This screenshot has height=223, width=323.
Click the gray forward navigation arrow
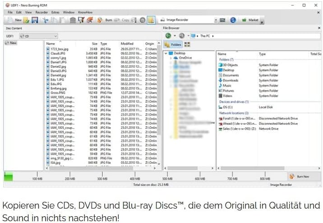[181, 36]
